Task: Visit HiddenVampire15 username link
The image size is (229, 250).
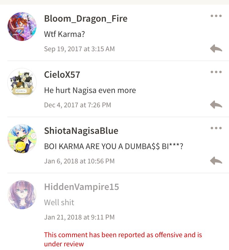Action: point(82,187)
